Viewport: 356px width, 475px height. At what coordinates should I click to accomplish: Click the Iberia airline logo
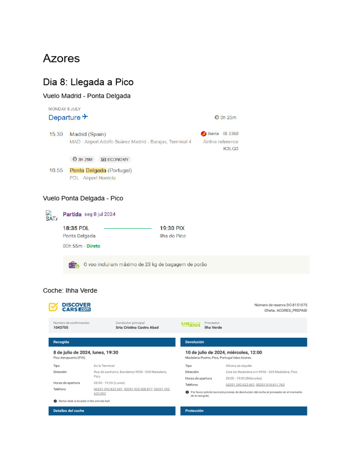click(203, 134)
